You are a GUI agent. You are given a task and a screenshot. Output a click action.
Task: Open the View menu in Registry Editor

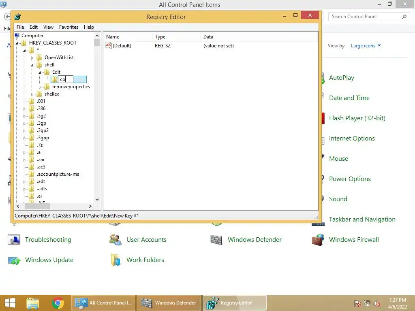49,27
